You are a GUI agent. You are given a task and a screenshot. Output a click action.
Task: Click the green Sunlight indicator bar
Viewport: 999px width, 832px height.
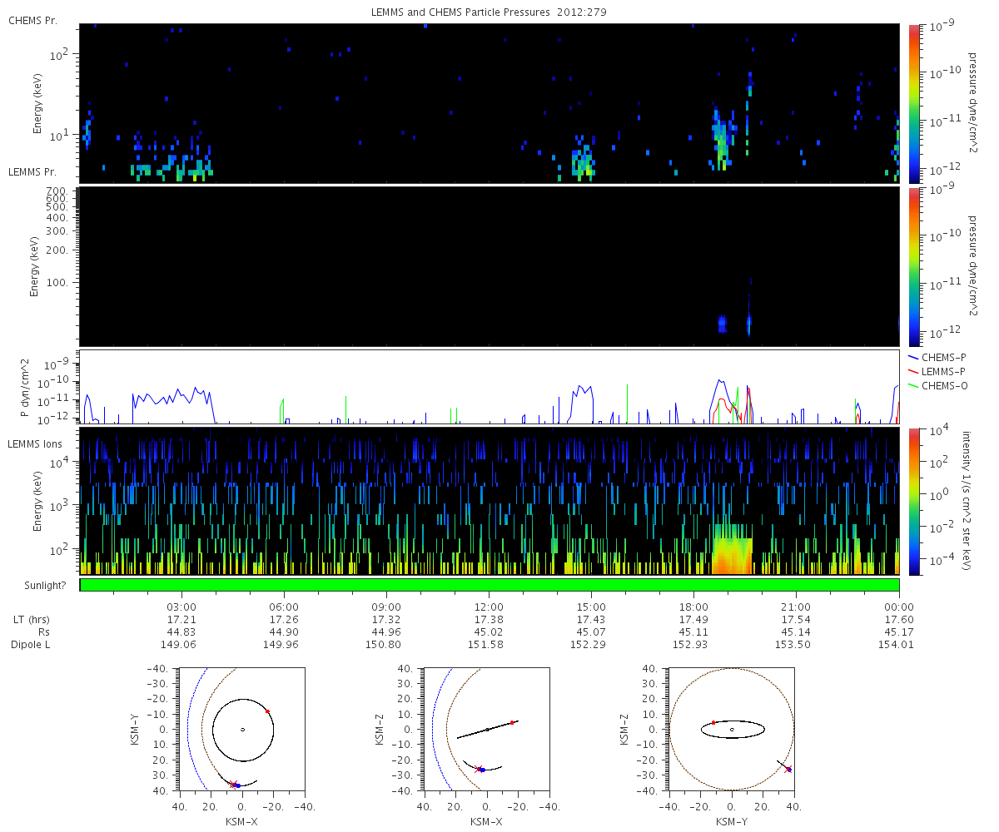[490, 585]
